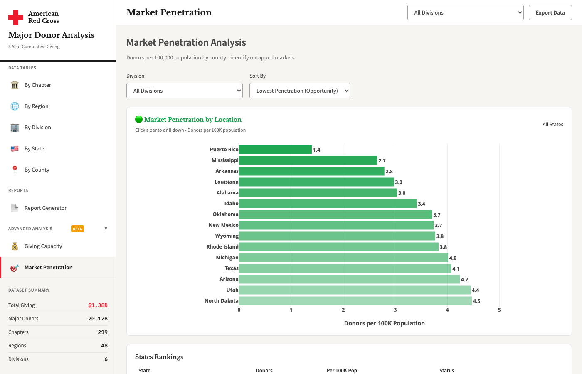Click the Arkansas bar in the chart
Screen dimensions: 582x374
tap(312, 171)
